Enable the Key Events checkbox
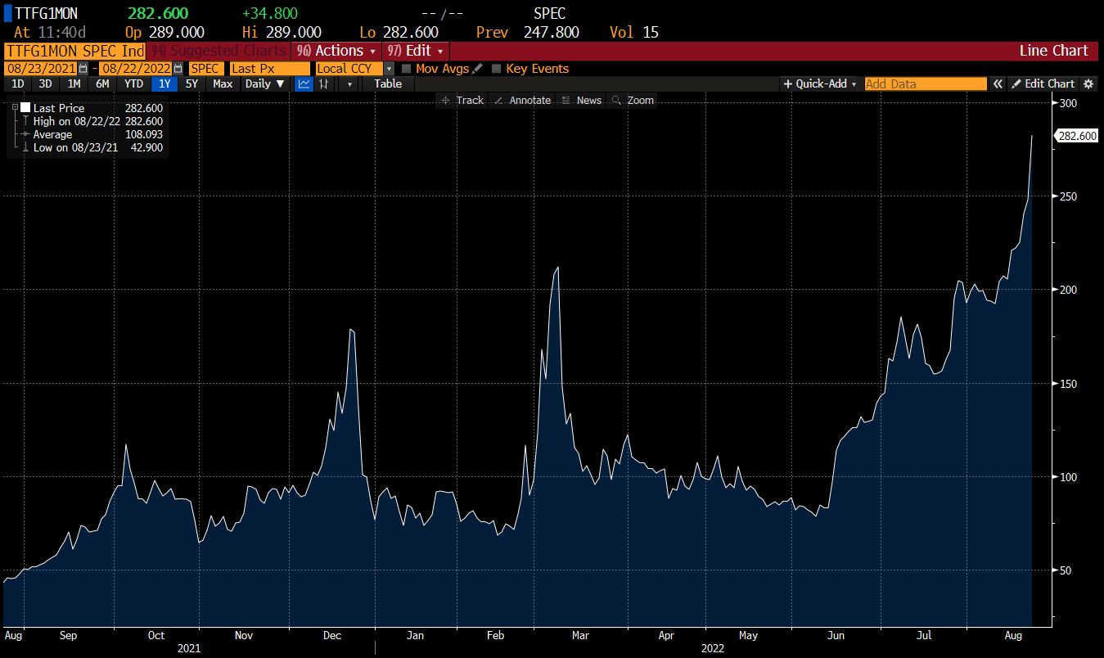The image size is (1104, 658). click(497, 69)
